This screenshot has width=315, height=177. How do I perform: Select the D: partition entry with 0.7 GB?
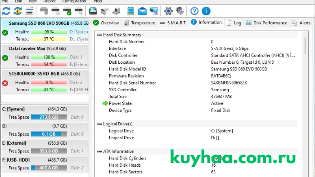click(45, 130)
